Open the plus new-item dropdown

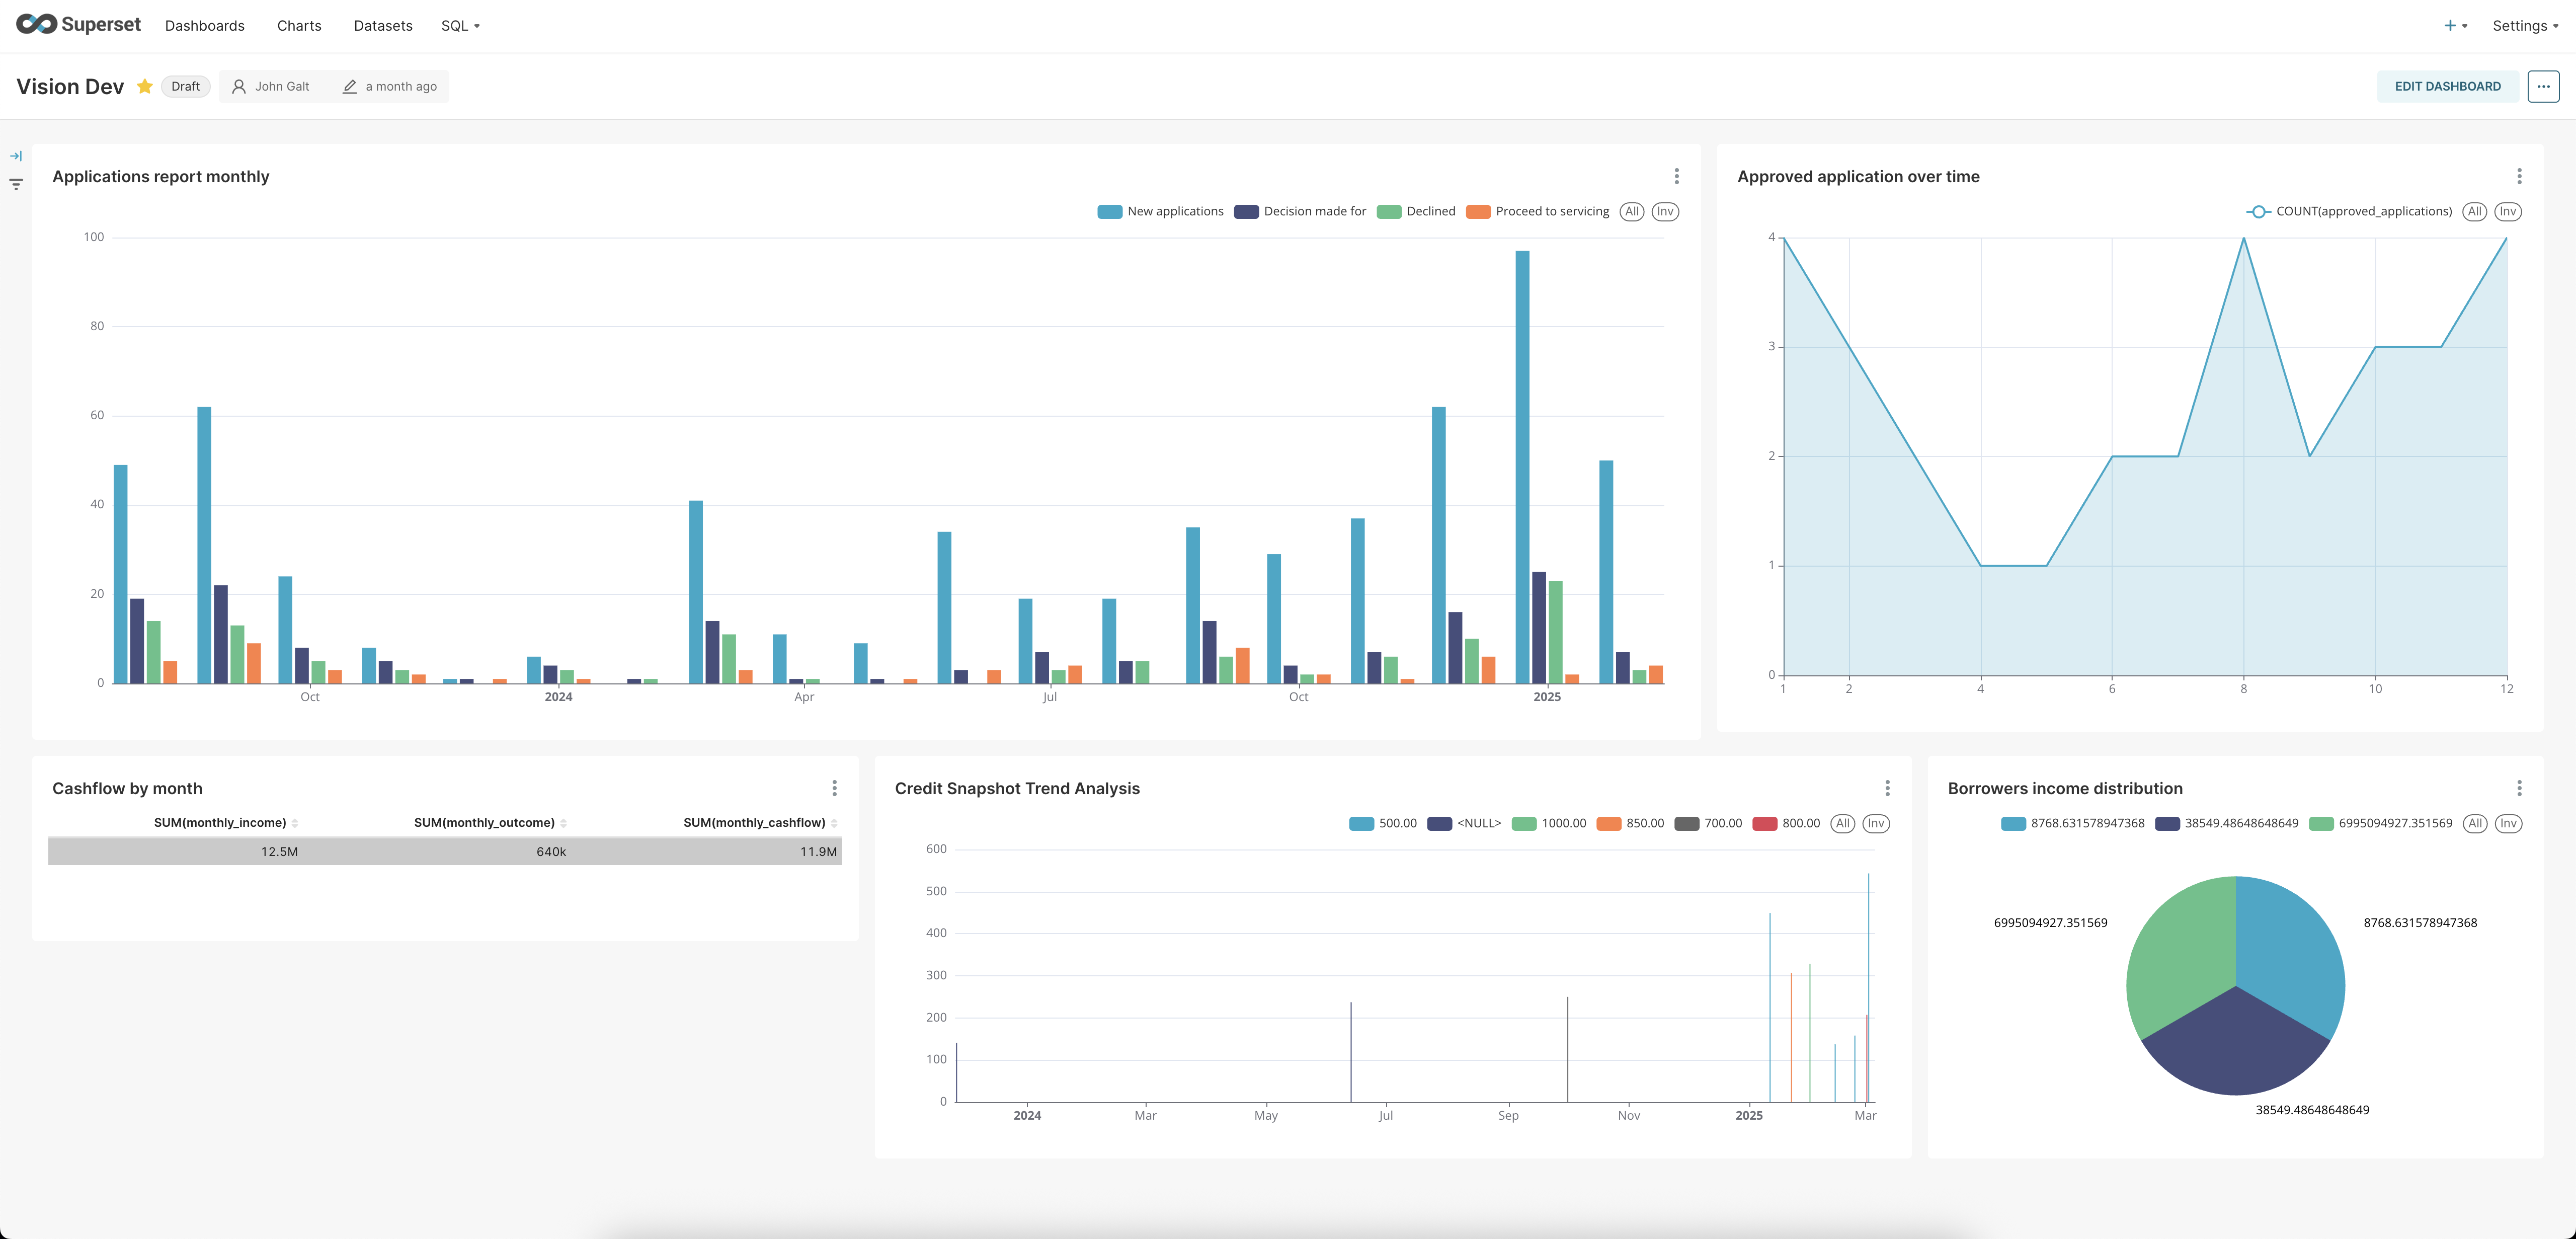click(2455, 26)
